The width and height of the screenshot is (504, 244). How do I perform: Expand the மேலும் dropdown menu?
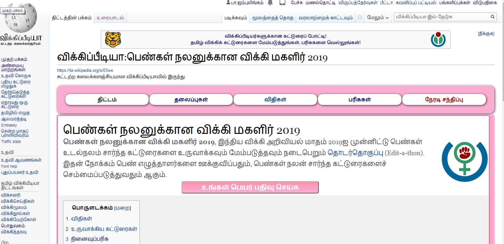click(378, 17)
